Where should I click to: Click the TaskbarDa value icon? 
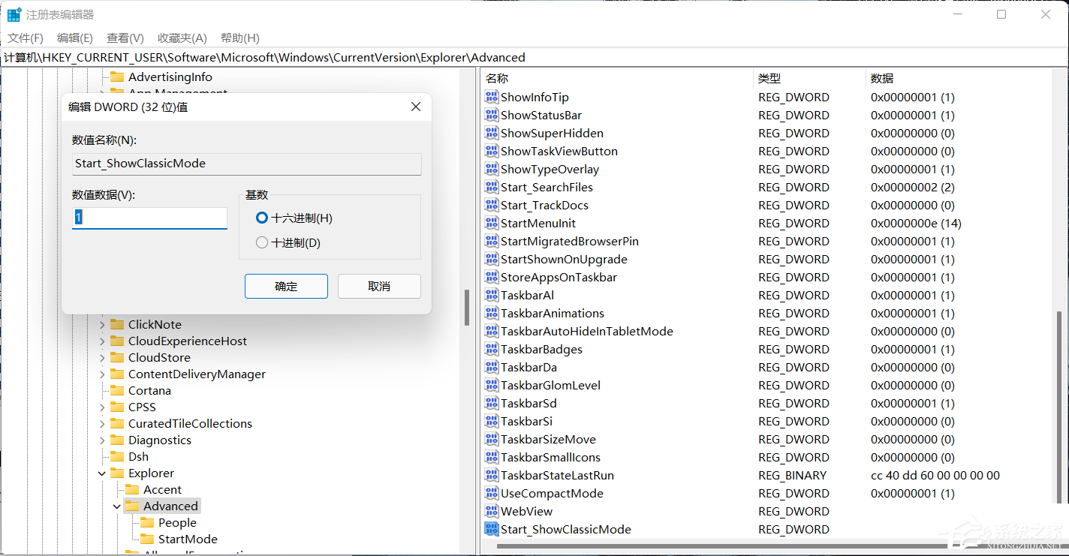click(492, 367)
